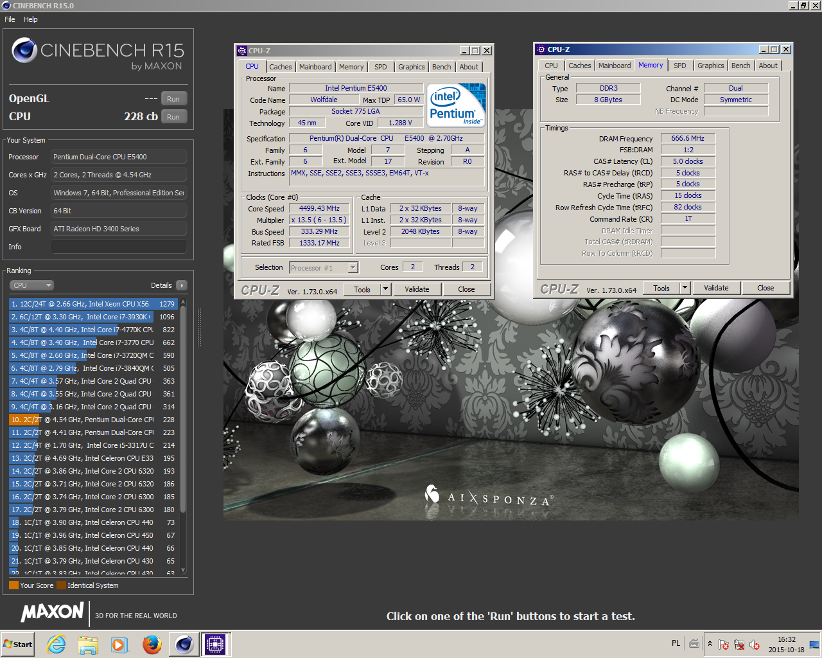The height and width of the screenshot is (658, 822).
Task: Open CPU tab in right CPU-Z window
Action: [551, 66]
